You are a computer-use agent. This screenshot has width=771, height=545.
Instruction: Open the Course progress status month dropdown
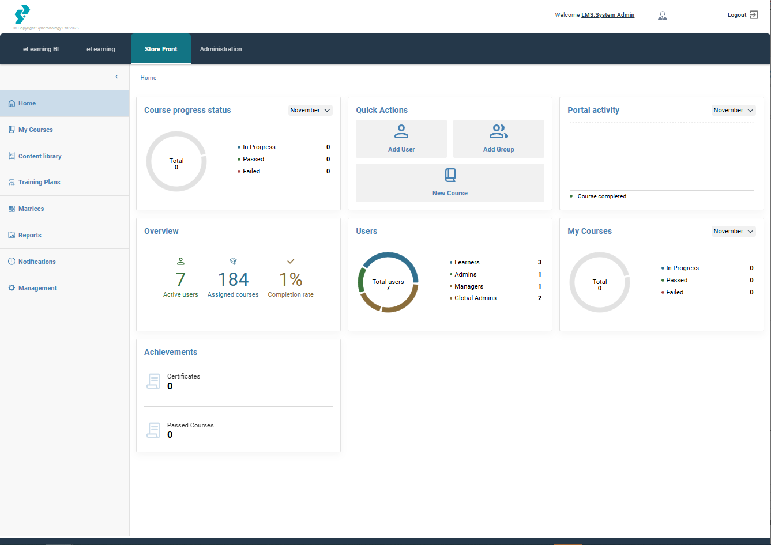pos(310,111)
